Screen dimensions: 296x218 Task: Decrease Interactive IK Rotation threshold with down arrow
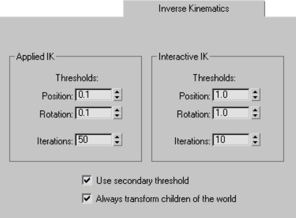point(255,116)
